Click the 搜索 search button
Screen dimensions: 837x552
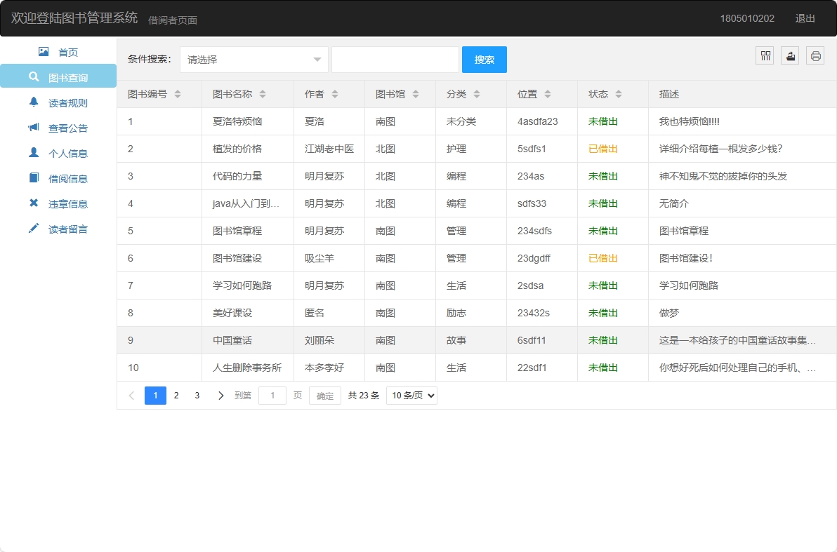tap(484, 60)
